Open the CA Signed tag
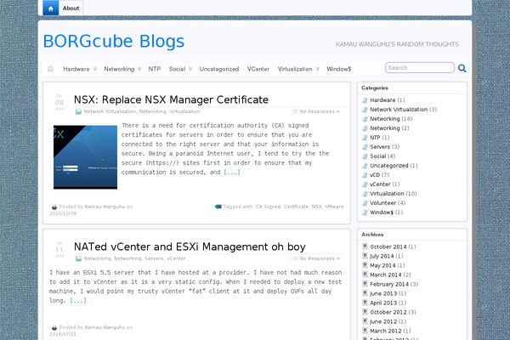 coord(268,207)
